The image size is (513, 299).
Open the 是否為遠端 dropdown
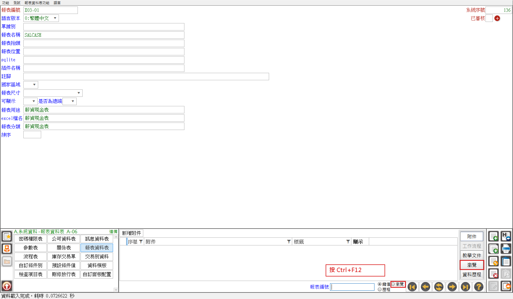[73, 101]
